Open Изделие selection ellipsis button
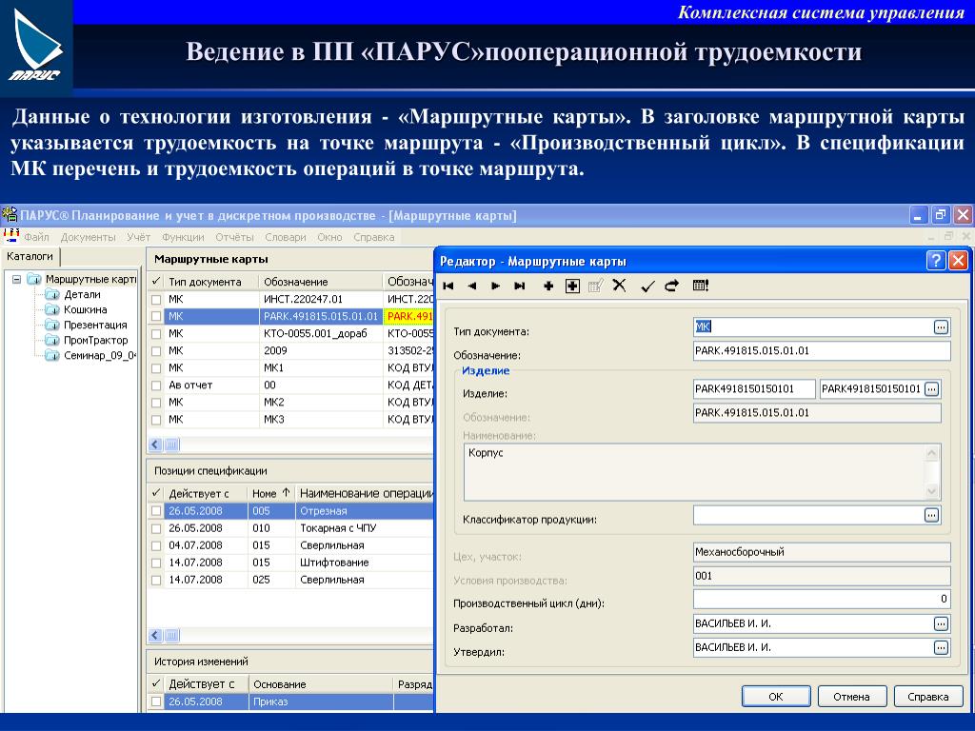Image resolution: width=975 pixels, height=731 pixels. tap(931, 389)
